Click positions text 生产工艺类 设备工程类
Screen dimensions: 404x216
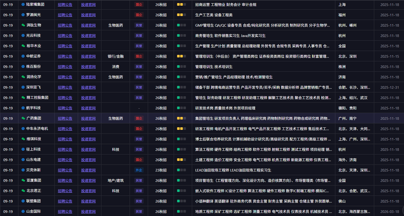tap(214, 15)
